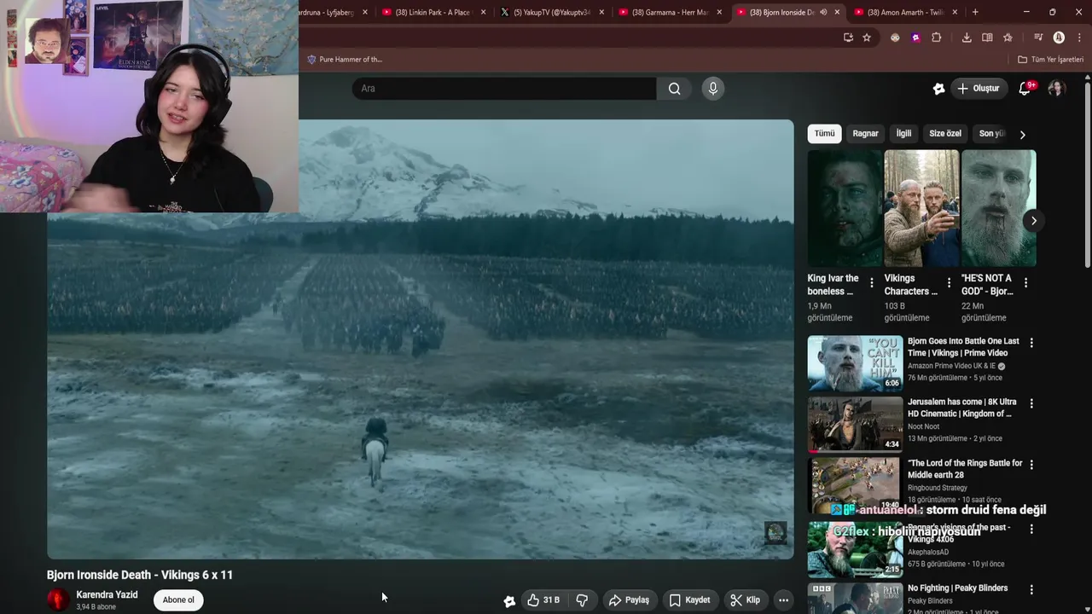Open the YouTube account avatar menu

(1056, 89)
